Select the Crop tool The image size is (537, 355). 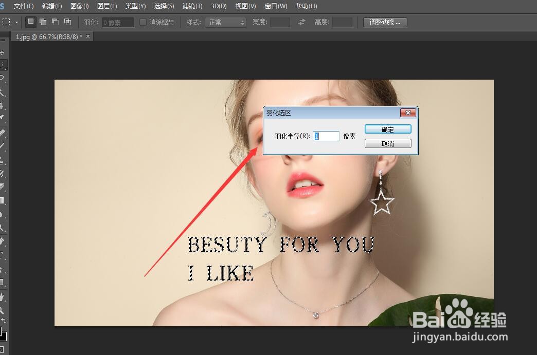click(x=2, y=105)
